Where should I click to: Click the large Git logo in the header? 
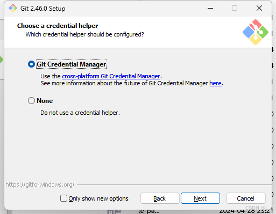256,32
